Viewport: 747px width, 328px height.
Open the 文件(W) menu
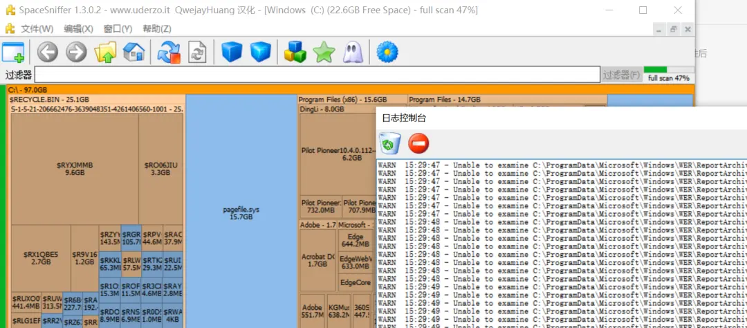[37, 28]
